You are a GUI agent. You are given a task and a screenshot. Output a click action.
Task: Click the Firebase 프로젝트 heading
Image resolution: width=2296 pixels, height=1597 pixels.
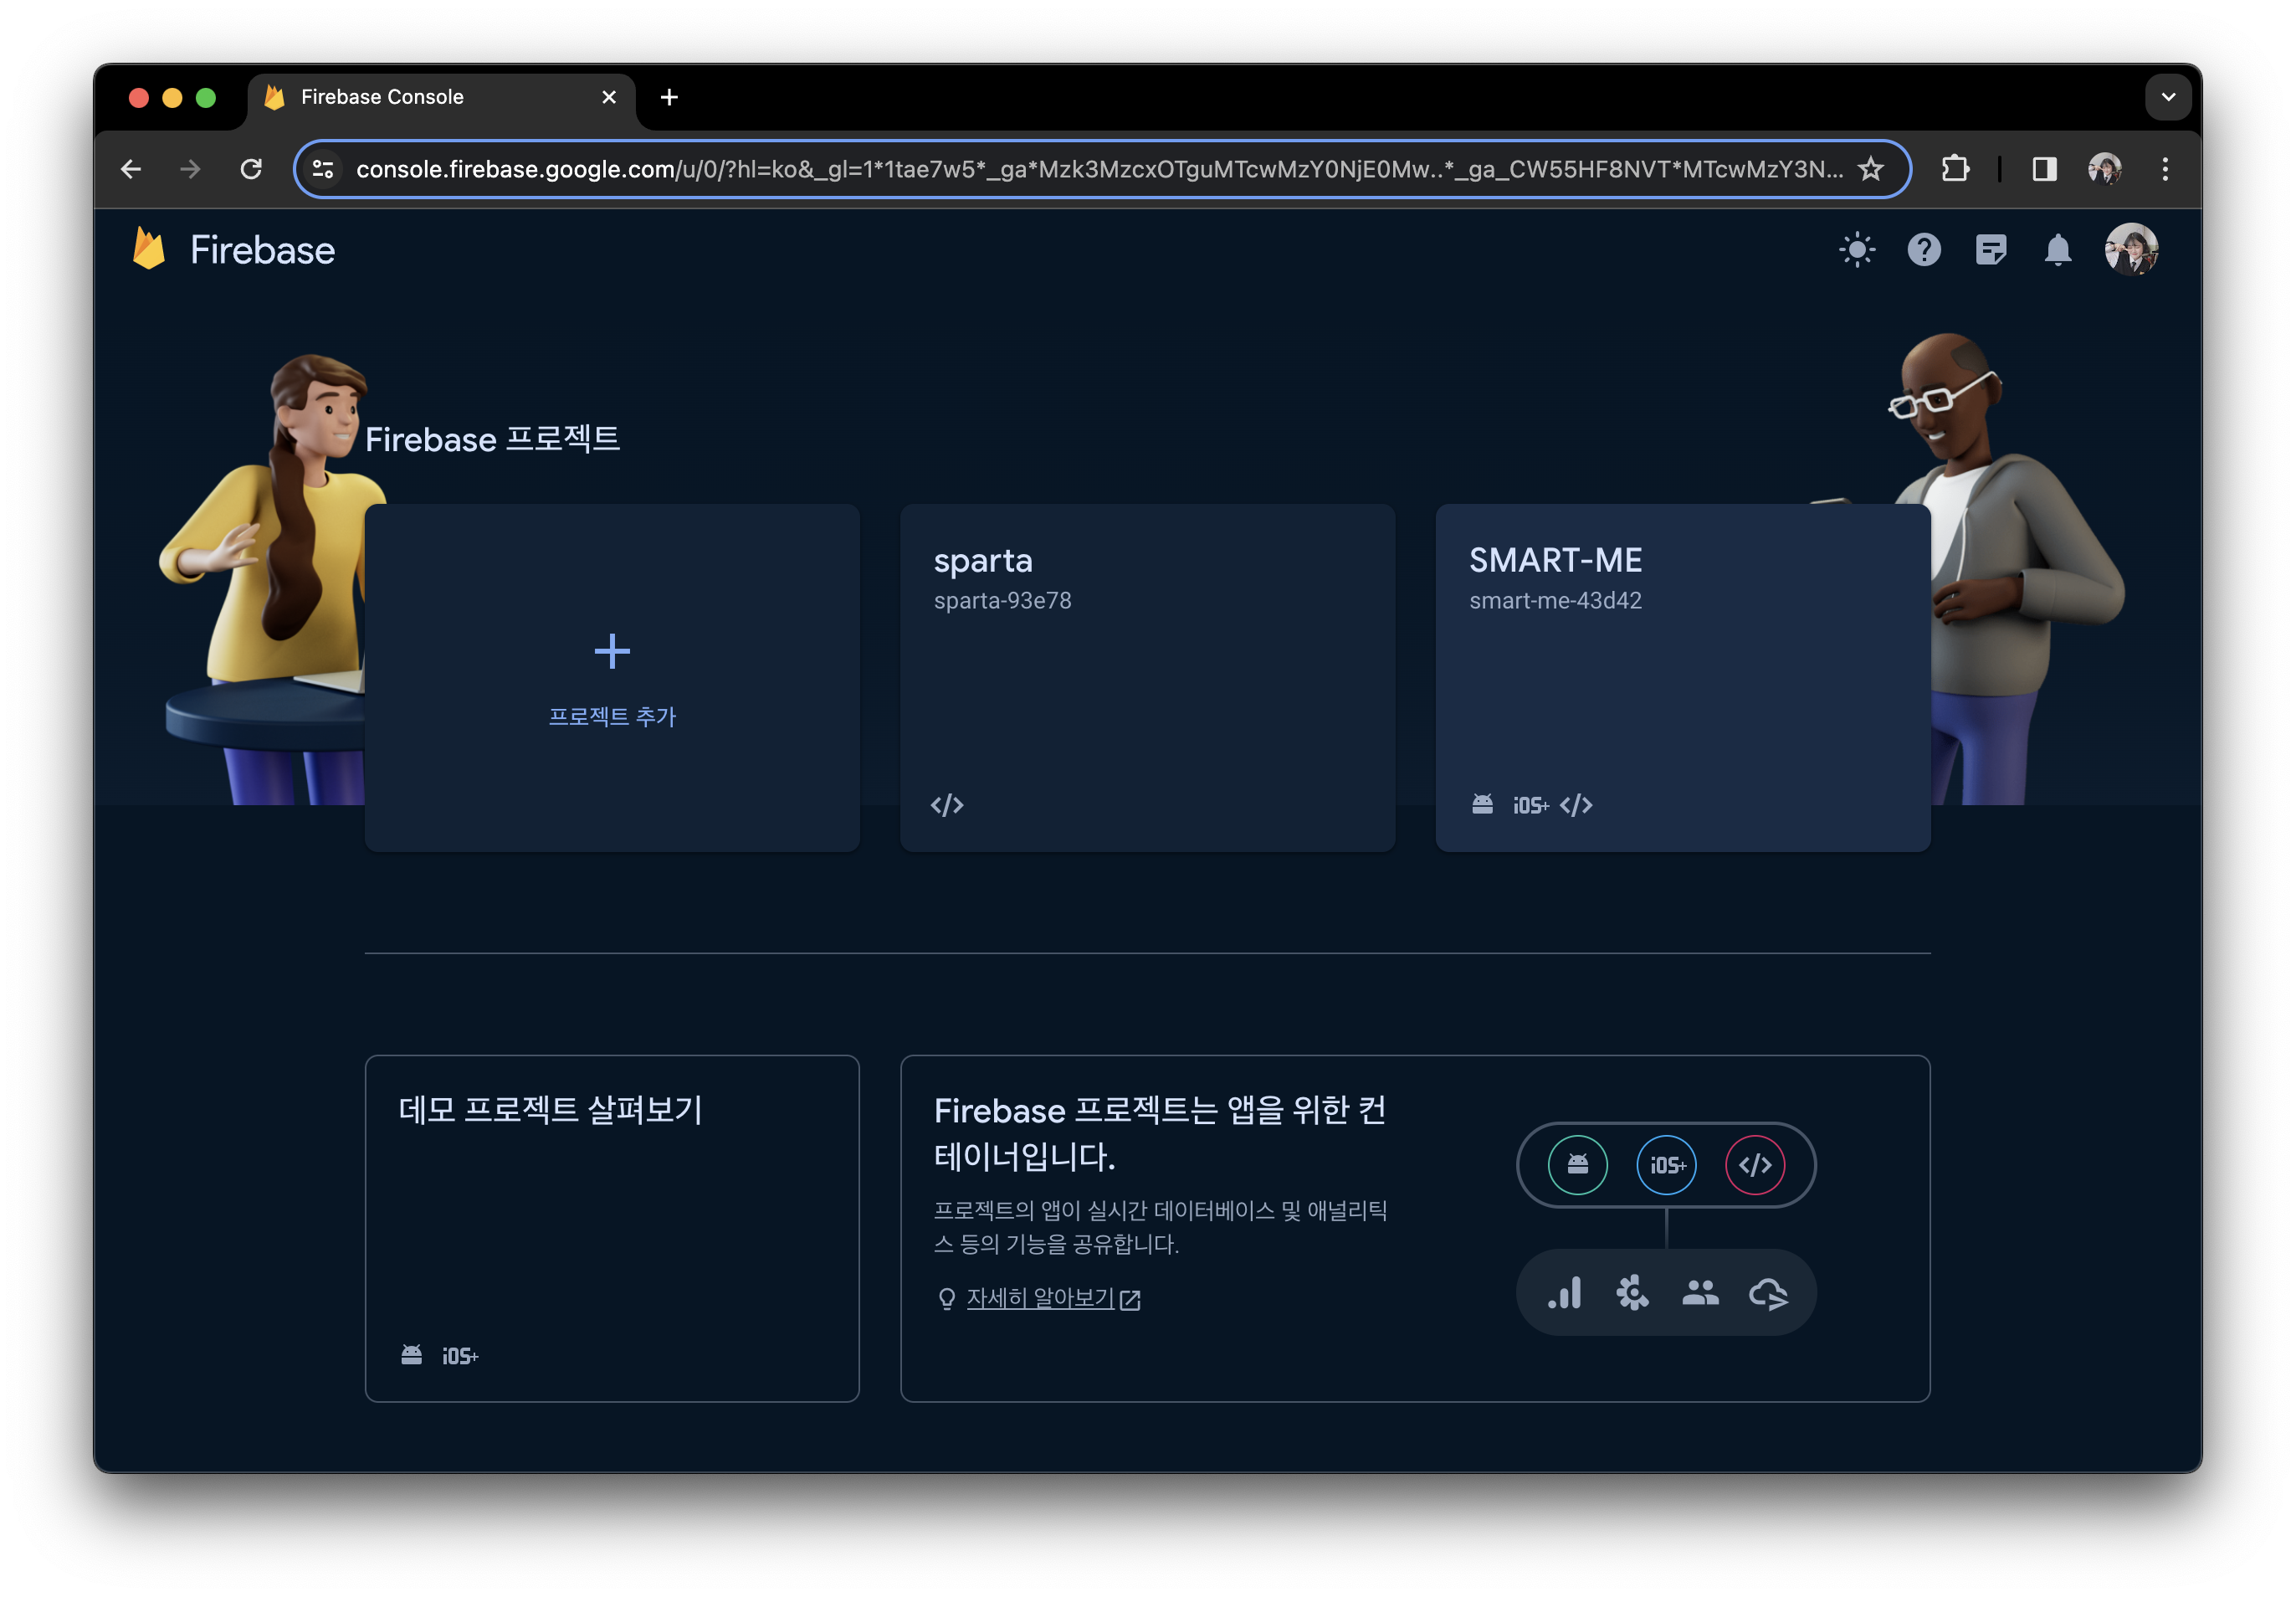coord(492,439)
